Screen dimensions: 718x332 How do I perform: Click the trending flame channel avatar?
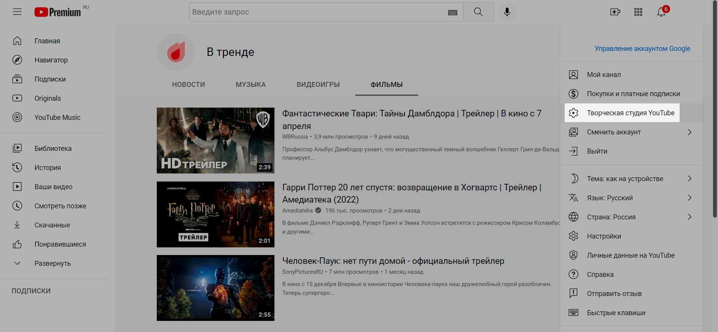pyautogui.click(x=176, y=52)
